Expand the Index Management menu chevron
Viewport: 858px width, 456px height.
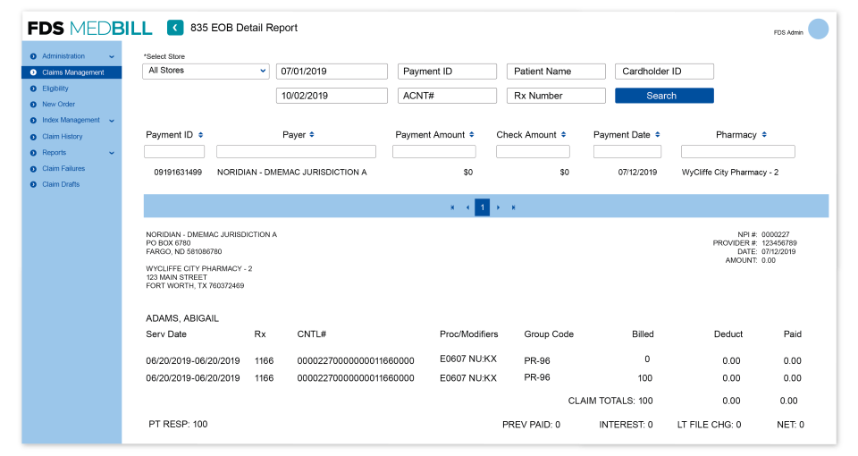112,121
